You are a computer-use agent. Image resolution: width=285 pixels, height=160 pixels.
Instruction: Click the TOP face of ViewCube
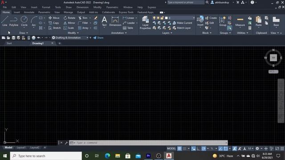[273, 58]
